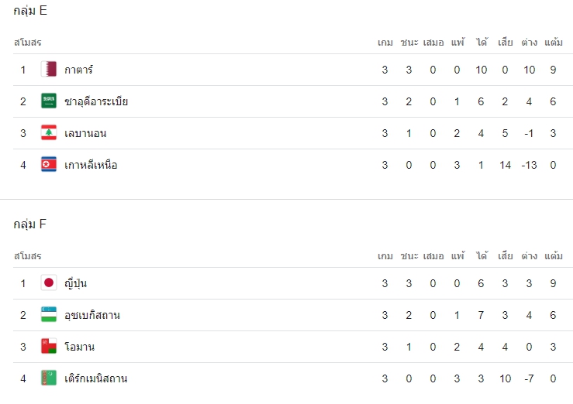Viewport: 573px width, 404px height.
Task: Click the North Korea flag icon
Action: pyautogui.click(x=49, y=164)
